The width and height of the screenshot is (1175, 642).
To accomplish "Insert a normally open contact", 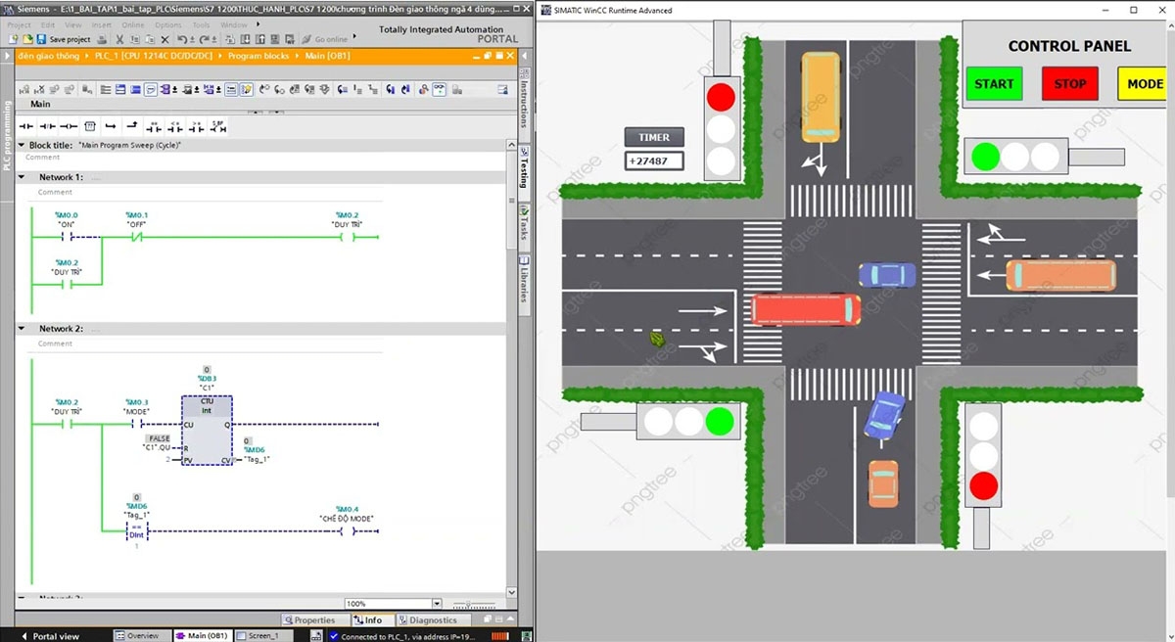I will 26,127.
